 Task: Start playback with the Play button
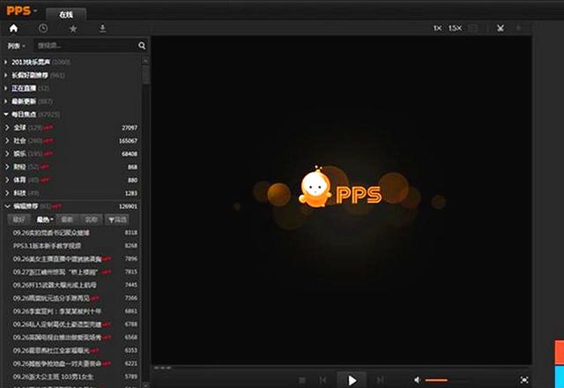[x=352, y=380]
